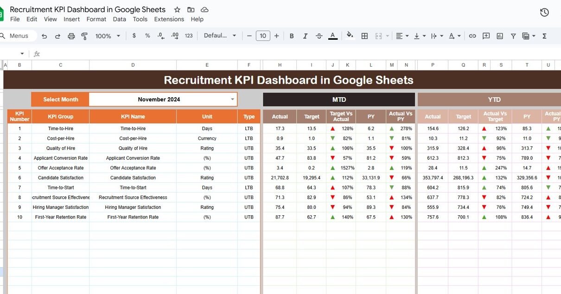
Task: Open the View menu
Action: click(x=50, y=19)
